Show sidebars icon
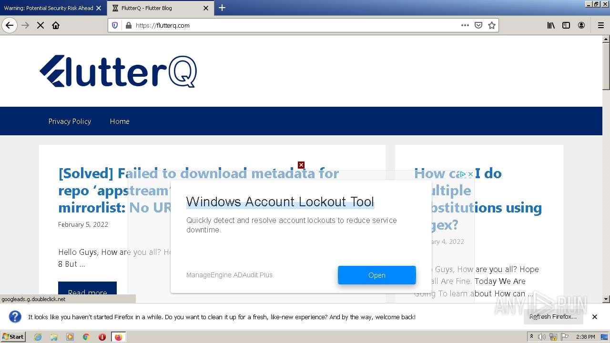610x343 pixels. 566,25
